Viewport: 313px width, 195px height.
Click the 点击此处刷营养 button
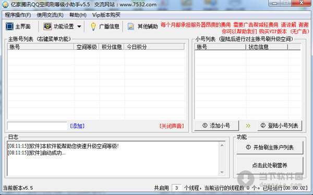(270, 165)
